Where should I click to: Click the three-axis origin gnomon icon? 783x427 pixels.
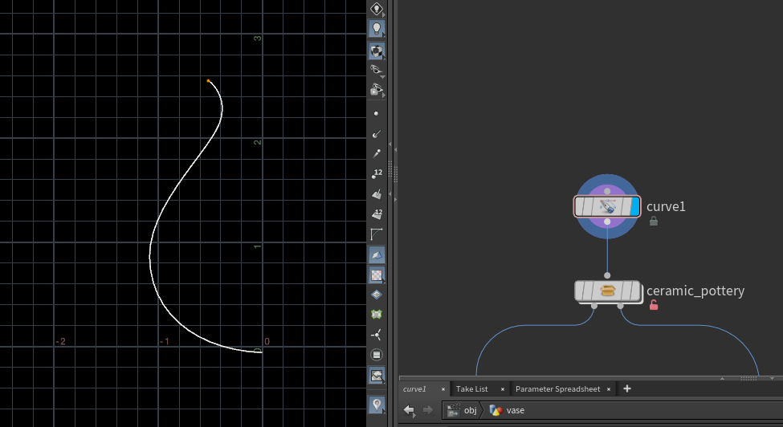click(x=376, y=334)
